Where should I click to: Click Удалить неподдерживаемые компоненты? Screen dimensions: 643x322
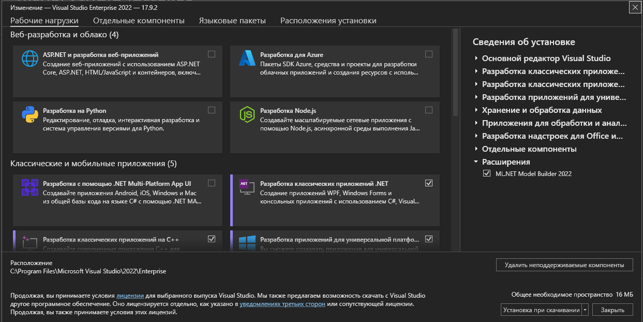coord(563,264)
